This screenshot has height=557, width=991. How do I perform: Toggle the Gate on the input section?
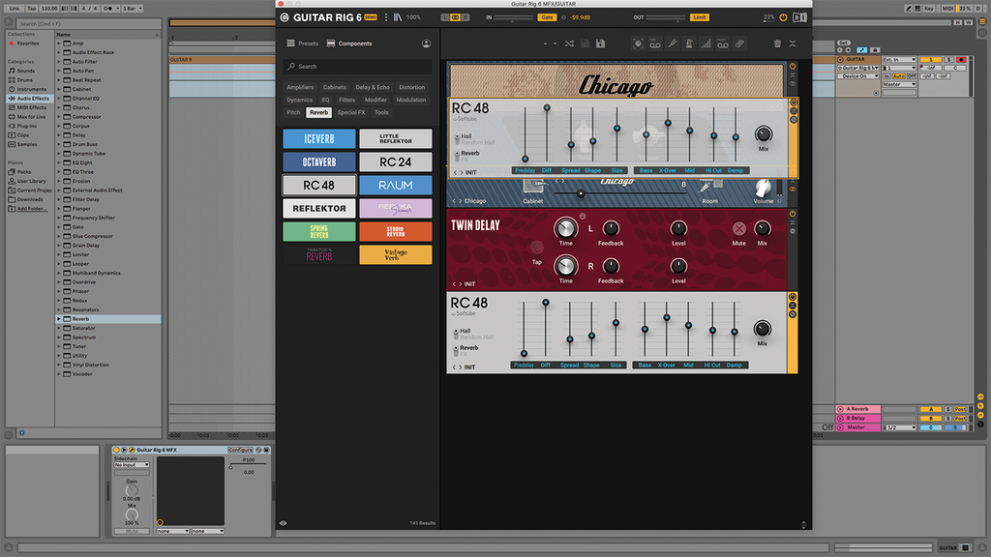point(549,16)
